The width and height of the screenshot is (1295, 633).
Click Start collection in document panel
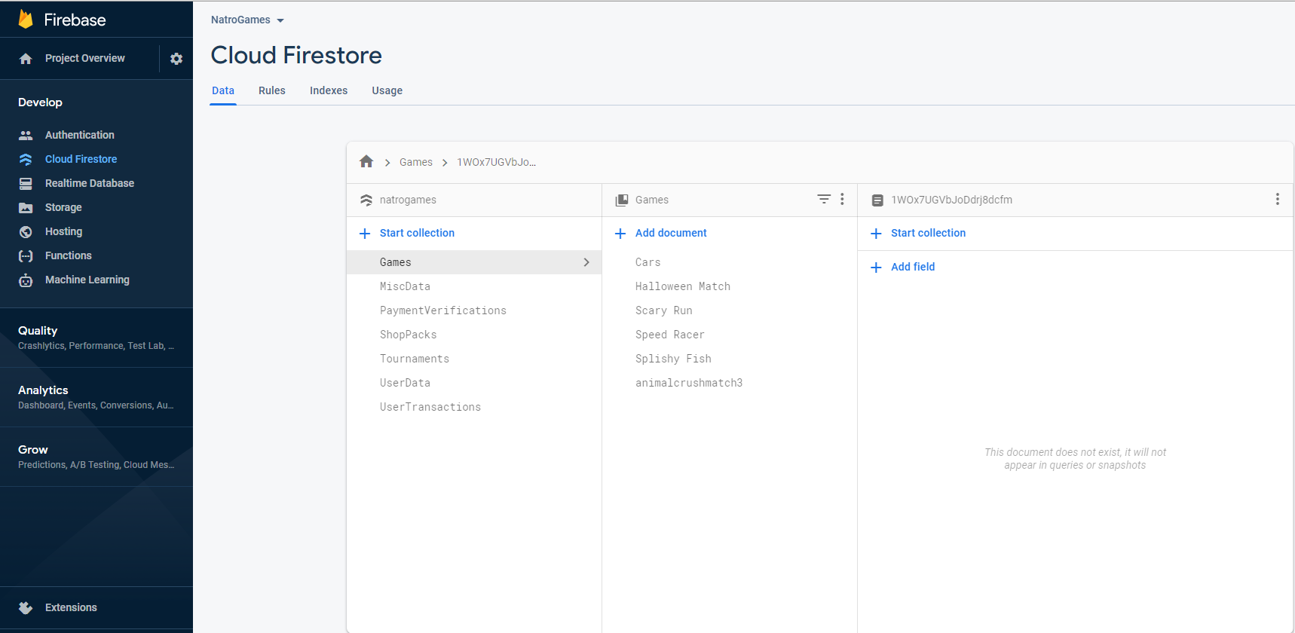pos(928,233)
